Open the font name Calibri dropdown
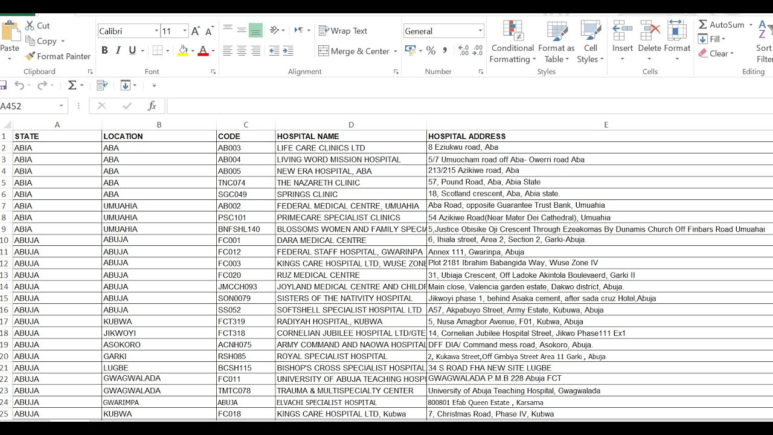Image resolution: width=773 pixels, height=435 pixels. pyautogui.click(x=156, y=31)
